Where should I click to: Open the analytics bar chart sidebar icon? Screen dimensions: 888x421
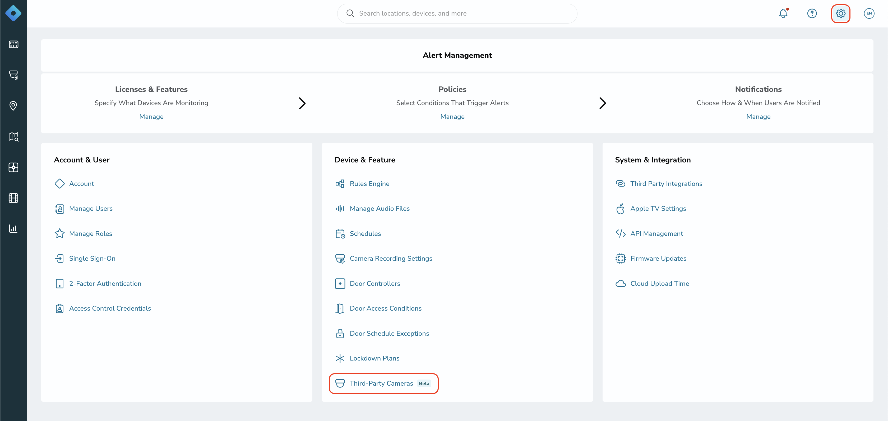[13, 229]
